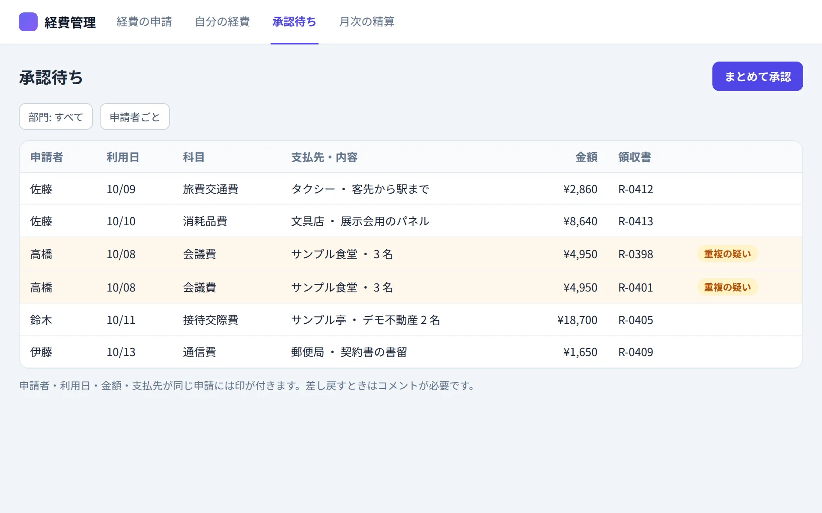Select the 承認待ち tab
The image size is (822, 513).
[295, 22]
